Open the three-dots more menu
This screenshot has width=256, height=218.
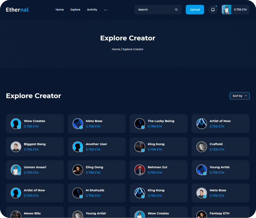click(x=105, y=10)
